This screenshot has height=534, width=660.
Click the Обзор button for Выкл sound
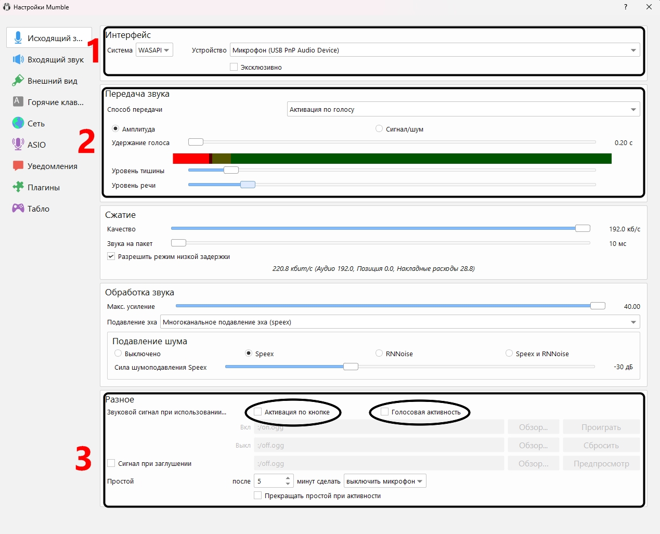534,445
